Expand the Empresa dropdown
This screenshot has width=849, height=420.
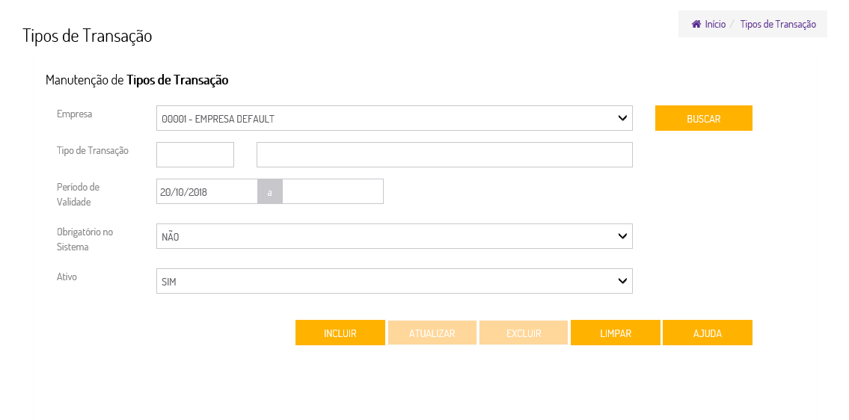click(394, 118)
